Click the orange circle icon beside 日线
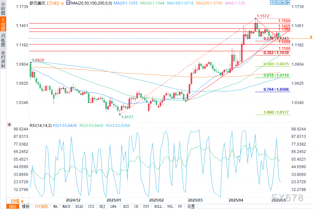Image resolution: width=313 pixels, height=209 pixels. pos(62,4)
